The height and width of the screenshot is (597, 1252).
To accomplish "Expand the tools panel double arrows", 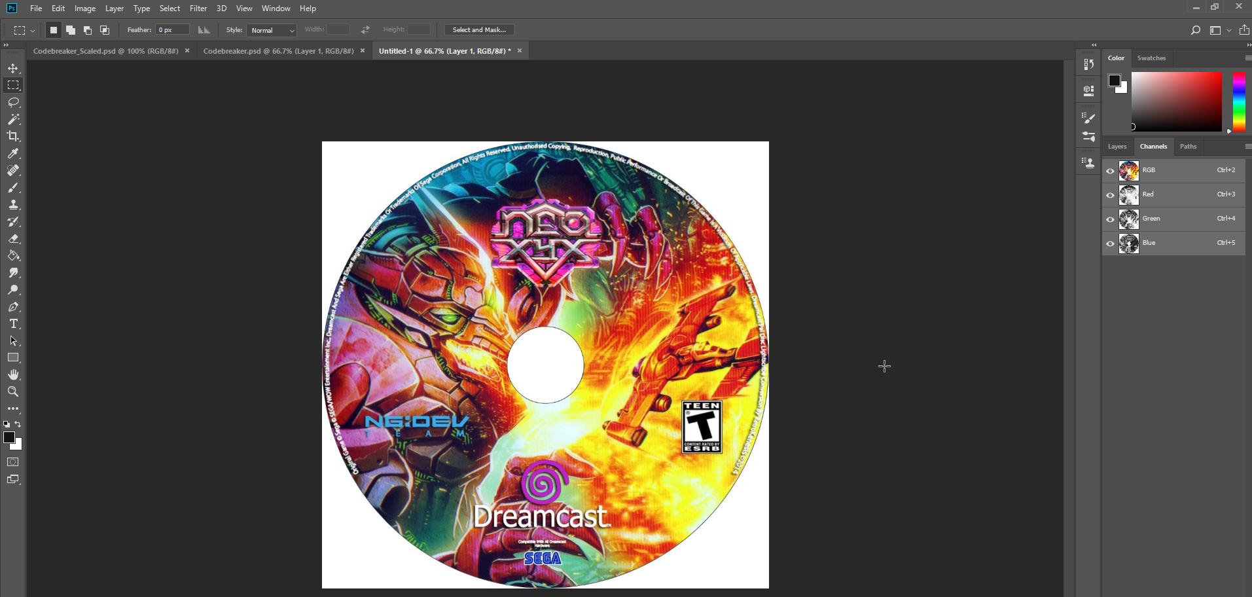I will (6, 45).
